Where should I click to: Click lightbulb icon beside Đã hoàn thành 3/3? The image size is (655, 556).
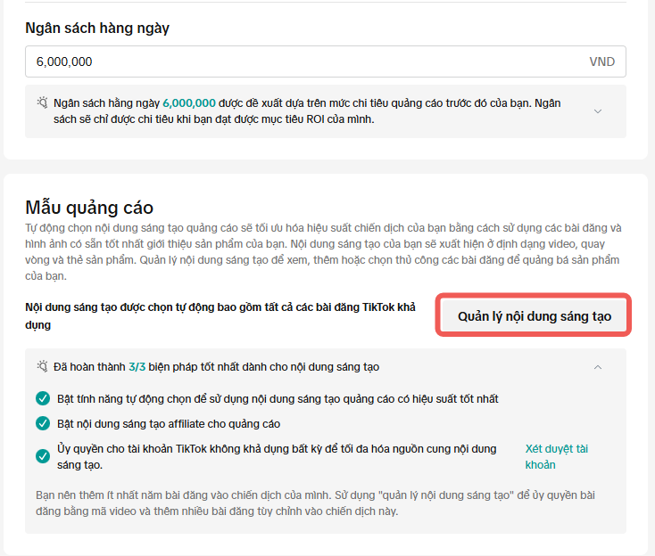tap(42, 366)
